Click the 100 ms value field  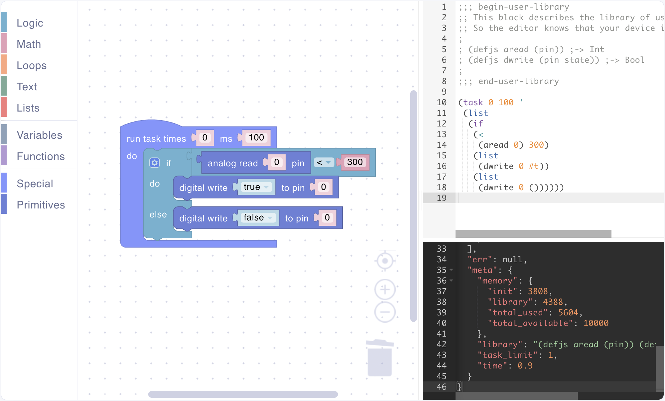point(256,137)
